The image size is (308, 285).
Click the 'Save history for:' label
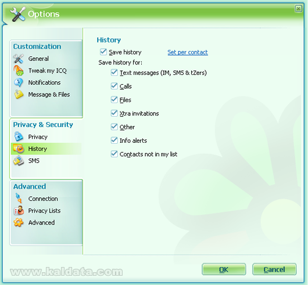[120, 63]
